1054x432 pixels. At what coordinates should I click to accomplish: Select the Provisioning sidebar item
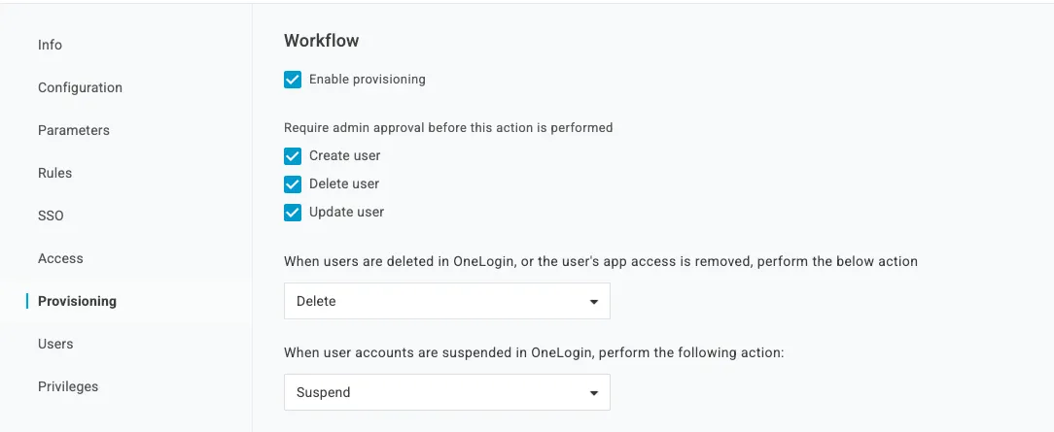pyautogui.click(x=77, y=301)
